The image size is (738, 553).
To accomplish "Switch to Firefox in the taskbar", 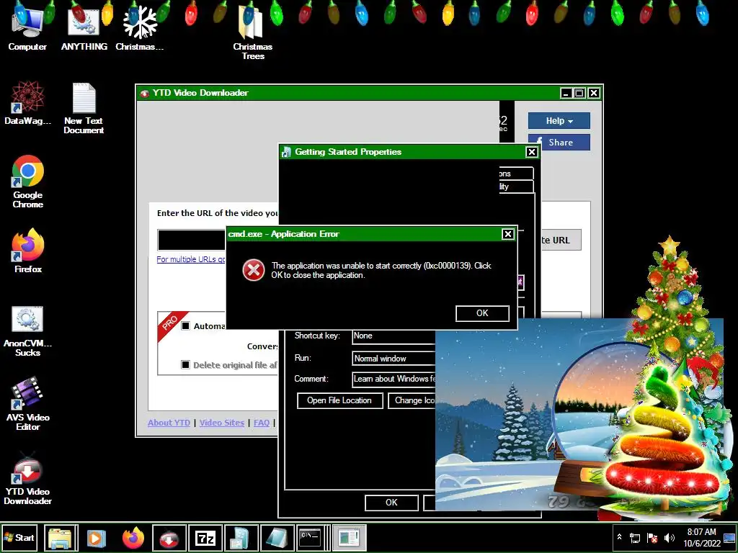I will point(133,538).
